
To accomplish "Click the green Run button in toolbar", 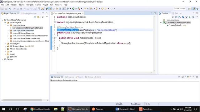I will click(x=73, y=9).
